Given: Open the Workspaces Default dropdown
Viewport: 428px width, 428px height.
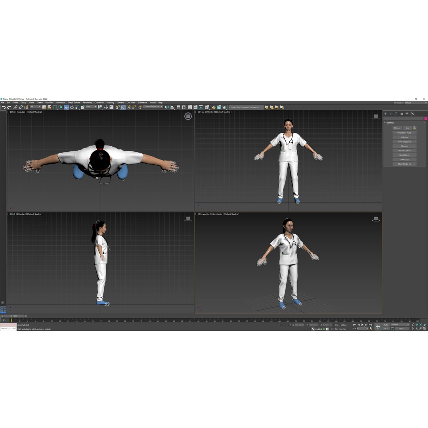Looking at the screenshot, I should (x=416, y=103).
